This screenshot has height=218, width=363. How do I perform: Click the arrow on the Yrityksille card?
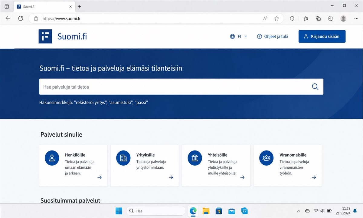pyautogui.click(x=171, y=177)
